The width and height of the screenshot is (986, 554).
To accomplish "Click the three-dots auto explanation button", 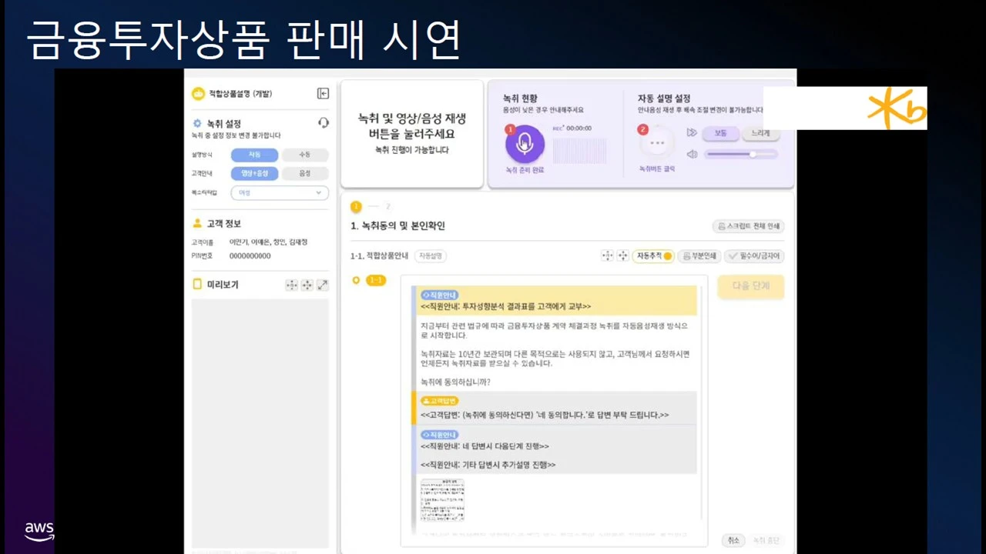I will (657, 143).
